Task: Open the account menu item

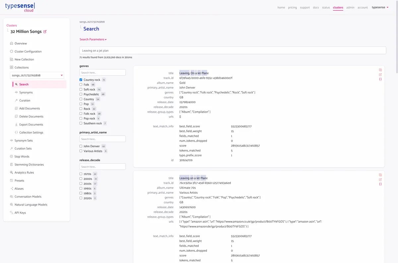Action: (x=363, y=7)
